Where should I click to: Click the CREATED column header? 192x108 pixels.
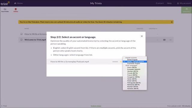140,28
